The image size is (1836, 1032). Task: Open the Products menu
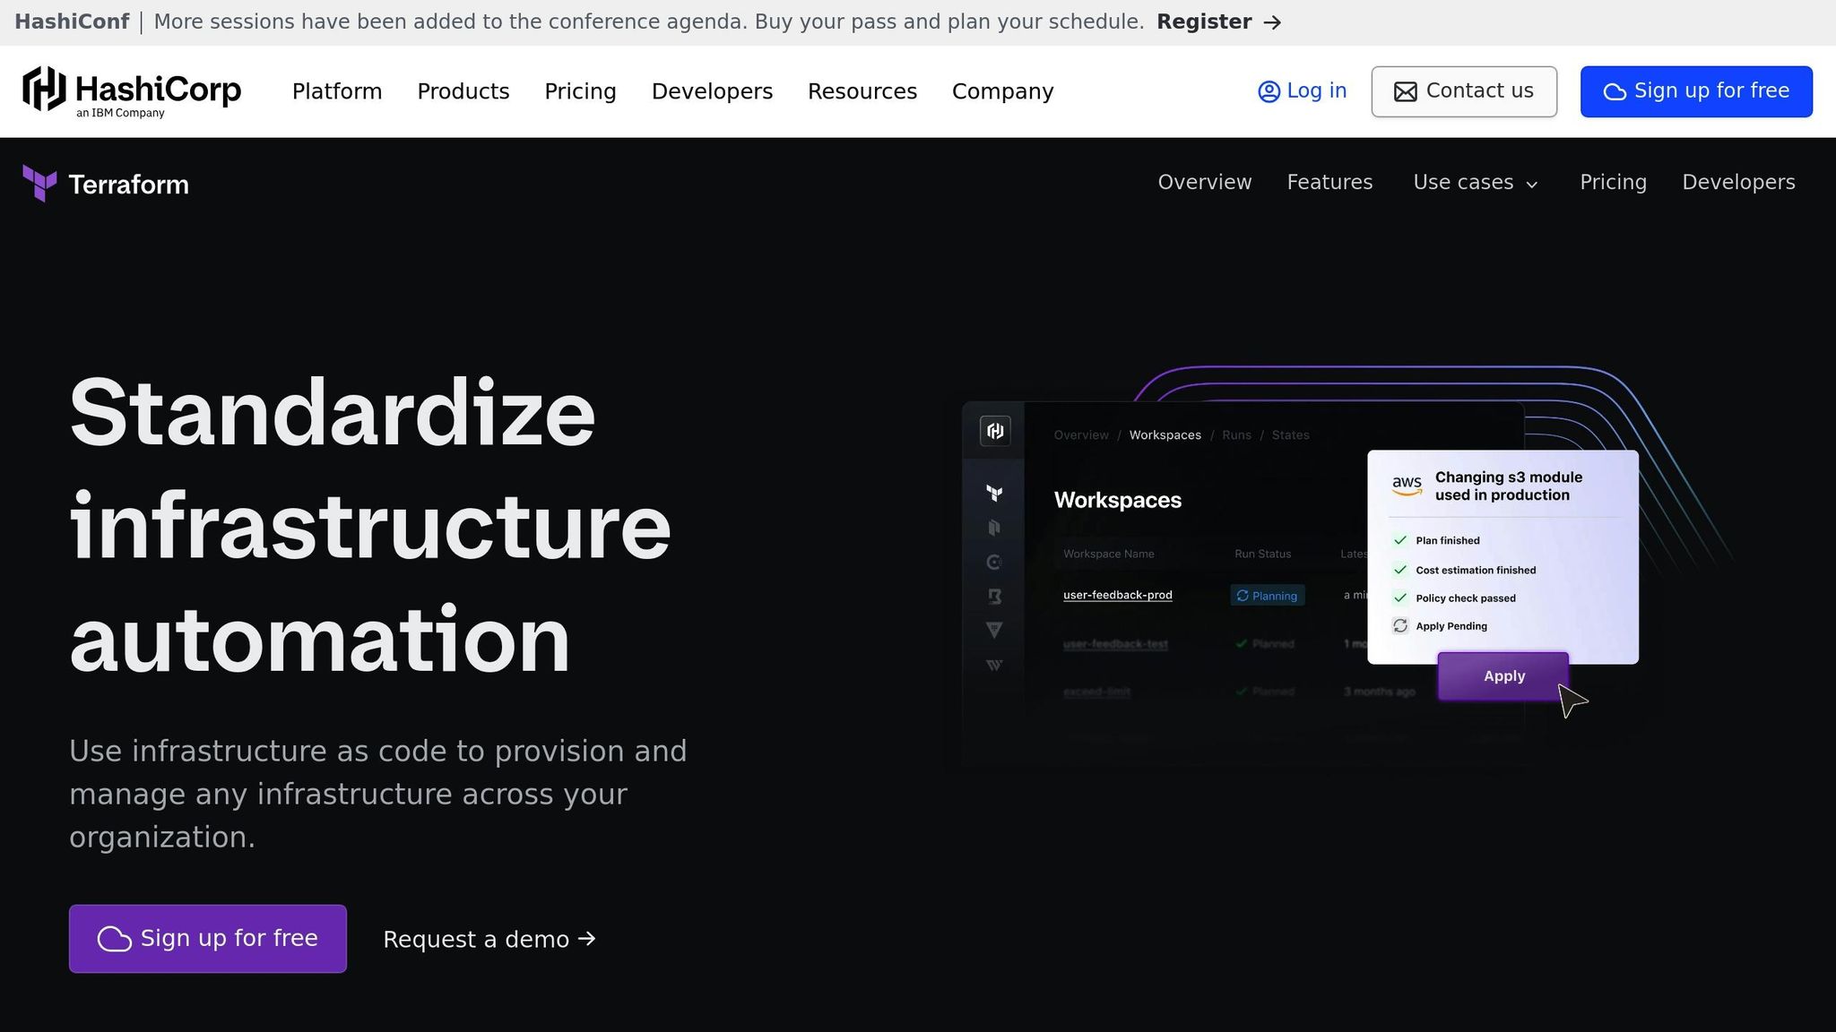(463, 91)
